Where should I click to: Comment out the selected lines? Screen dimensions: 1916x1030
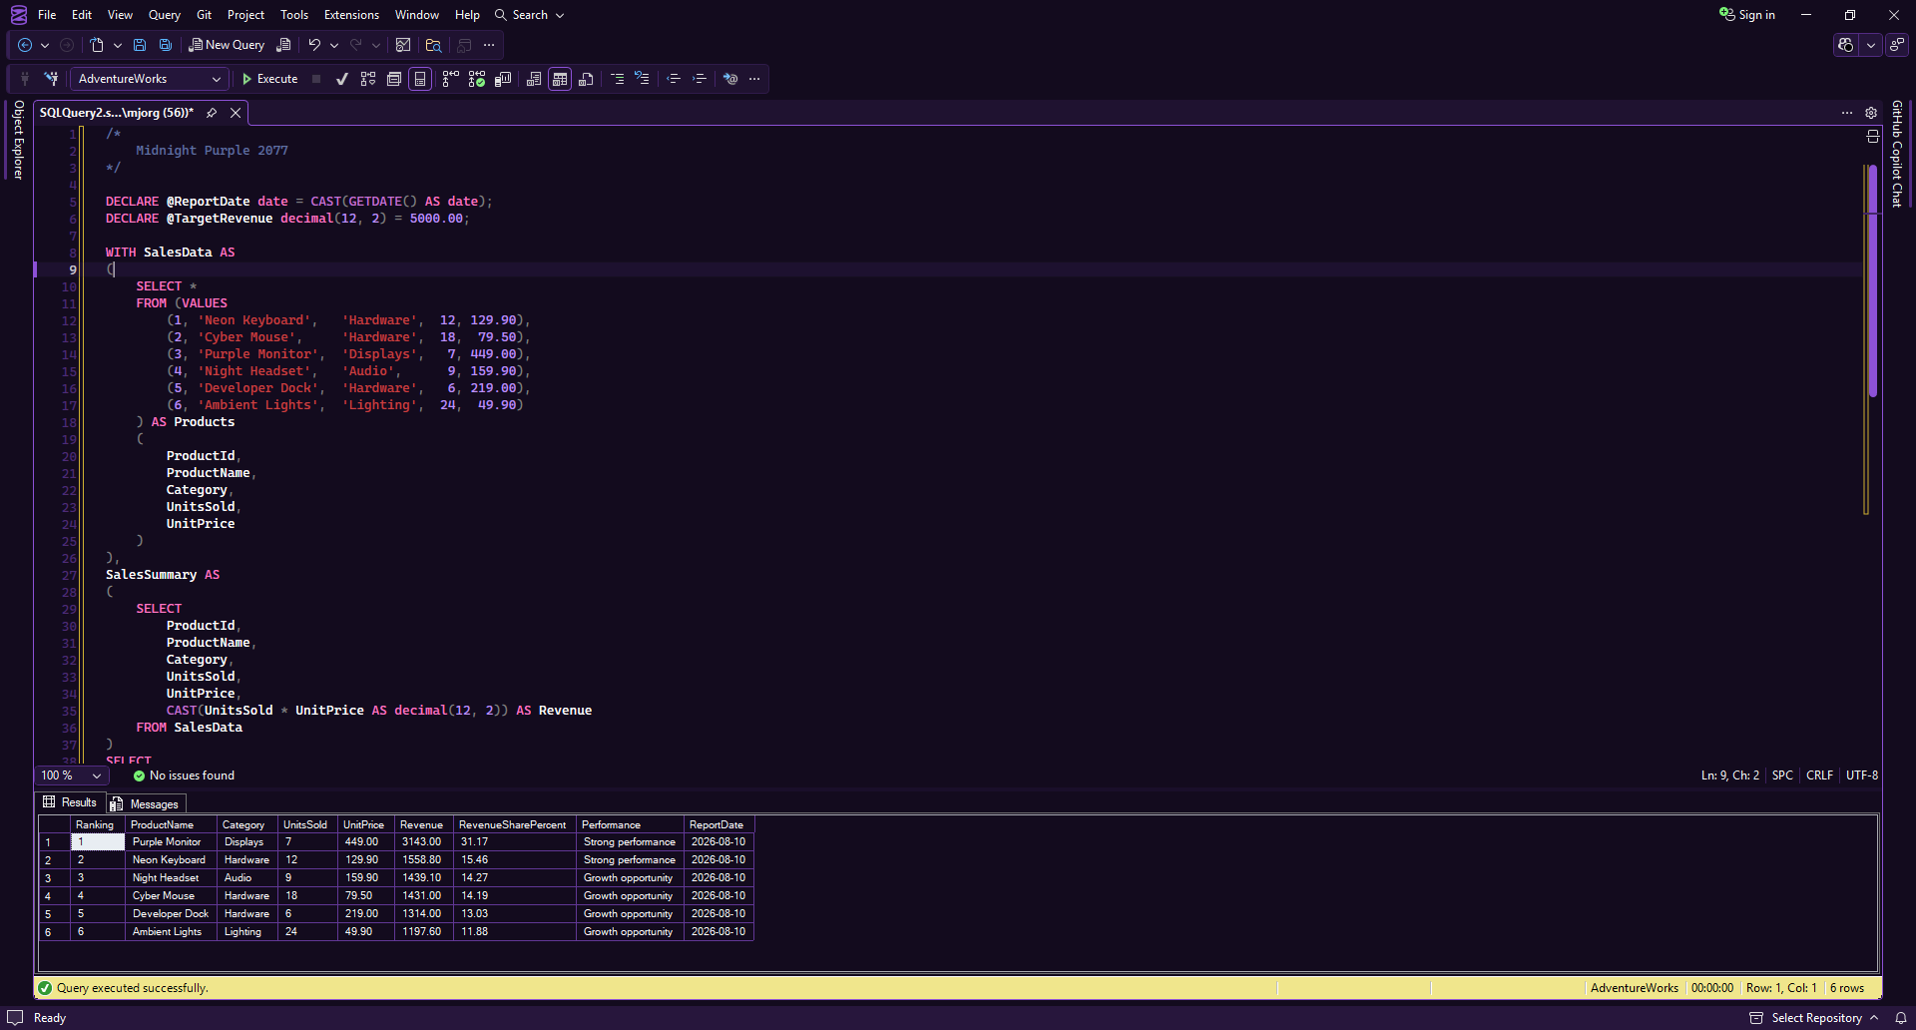618,79
